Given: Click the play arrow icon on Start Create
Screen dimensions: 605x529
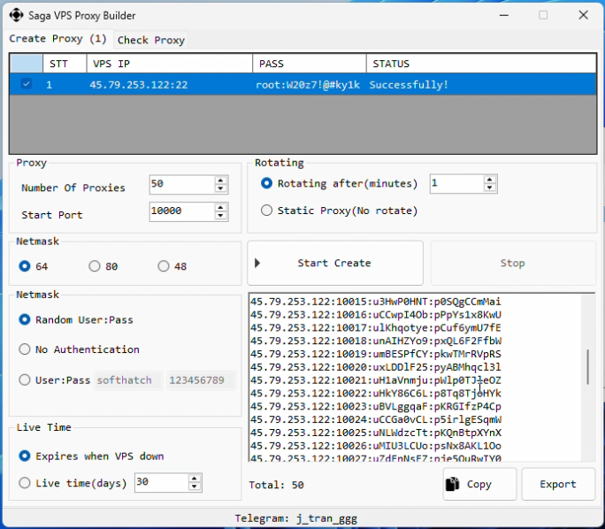Looking at the screenshot, I should click(x=257, y=263).
